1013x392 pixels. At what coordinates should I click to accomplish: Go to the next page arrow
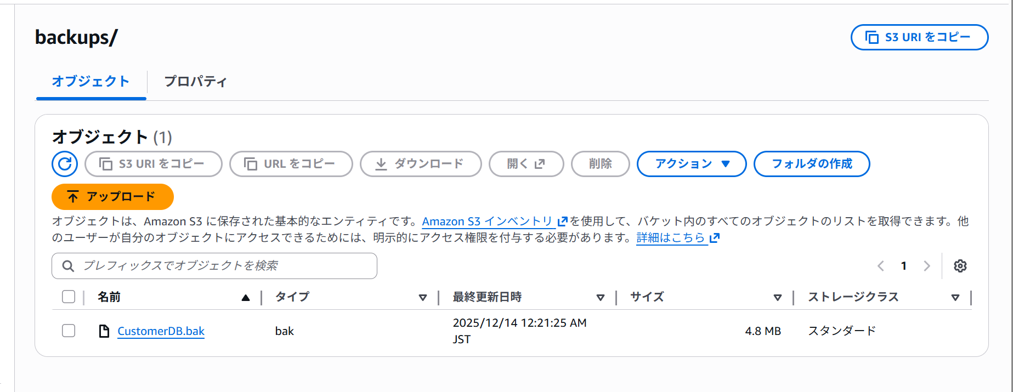point(927,266)
